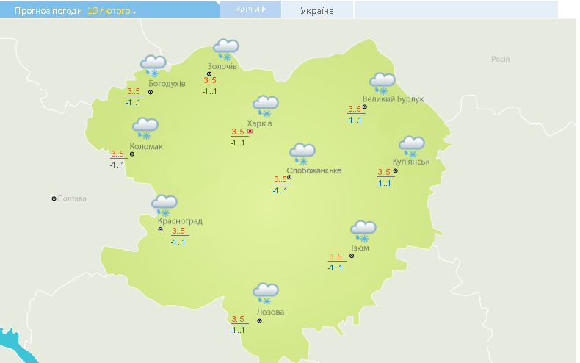
Task: Click the snow cloud icon above Харків
Action: (266, 107)
